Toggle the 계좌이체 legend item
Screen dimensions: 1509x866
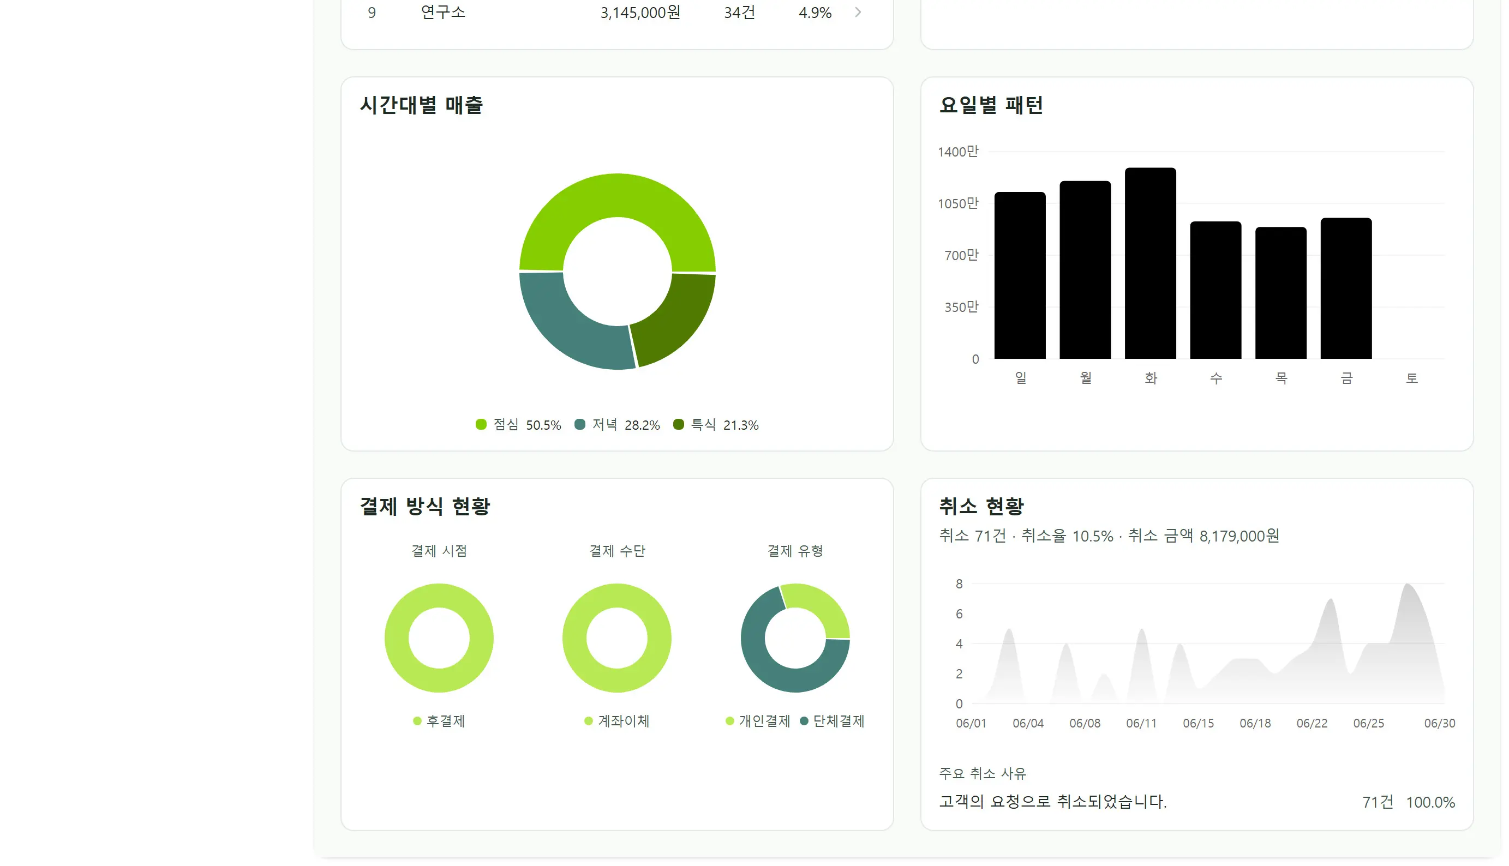[617, 721]
